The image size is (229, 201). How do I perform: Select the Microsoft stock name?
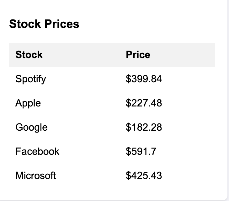click(35, 175)
